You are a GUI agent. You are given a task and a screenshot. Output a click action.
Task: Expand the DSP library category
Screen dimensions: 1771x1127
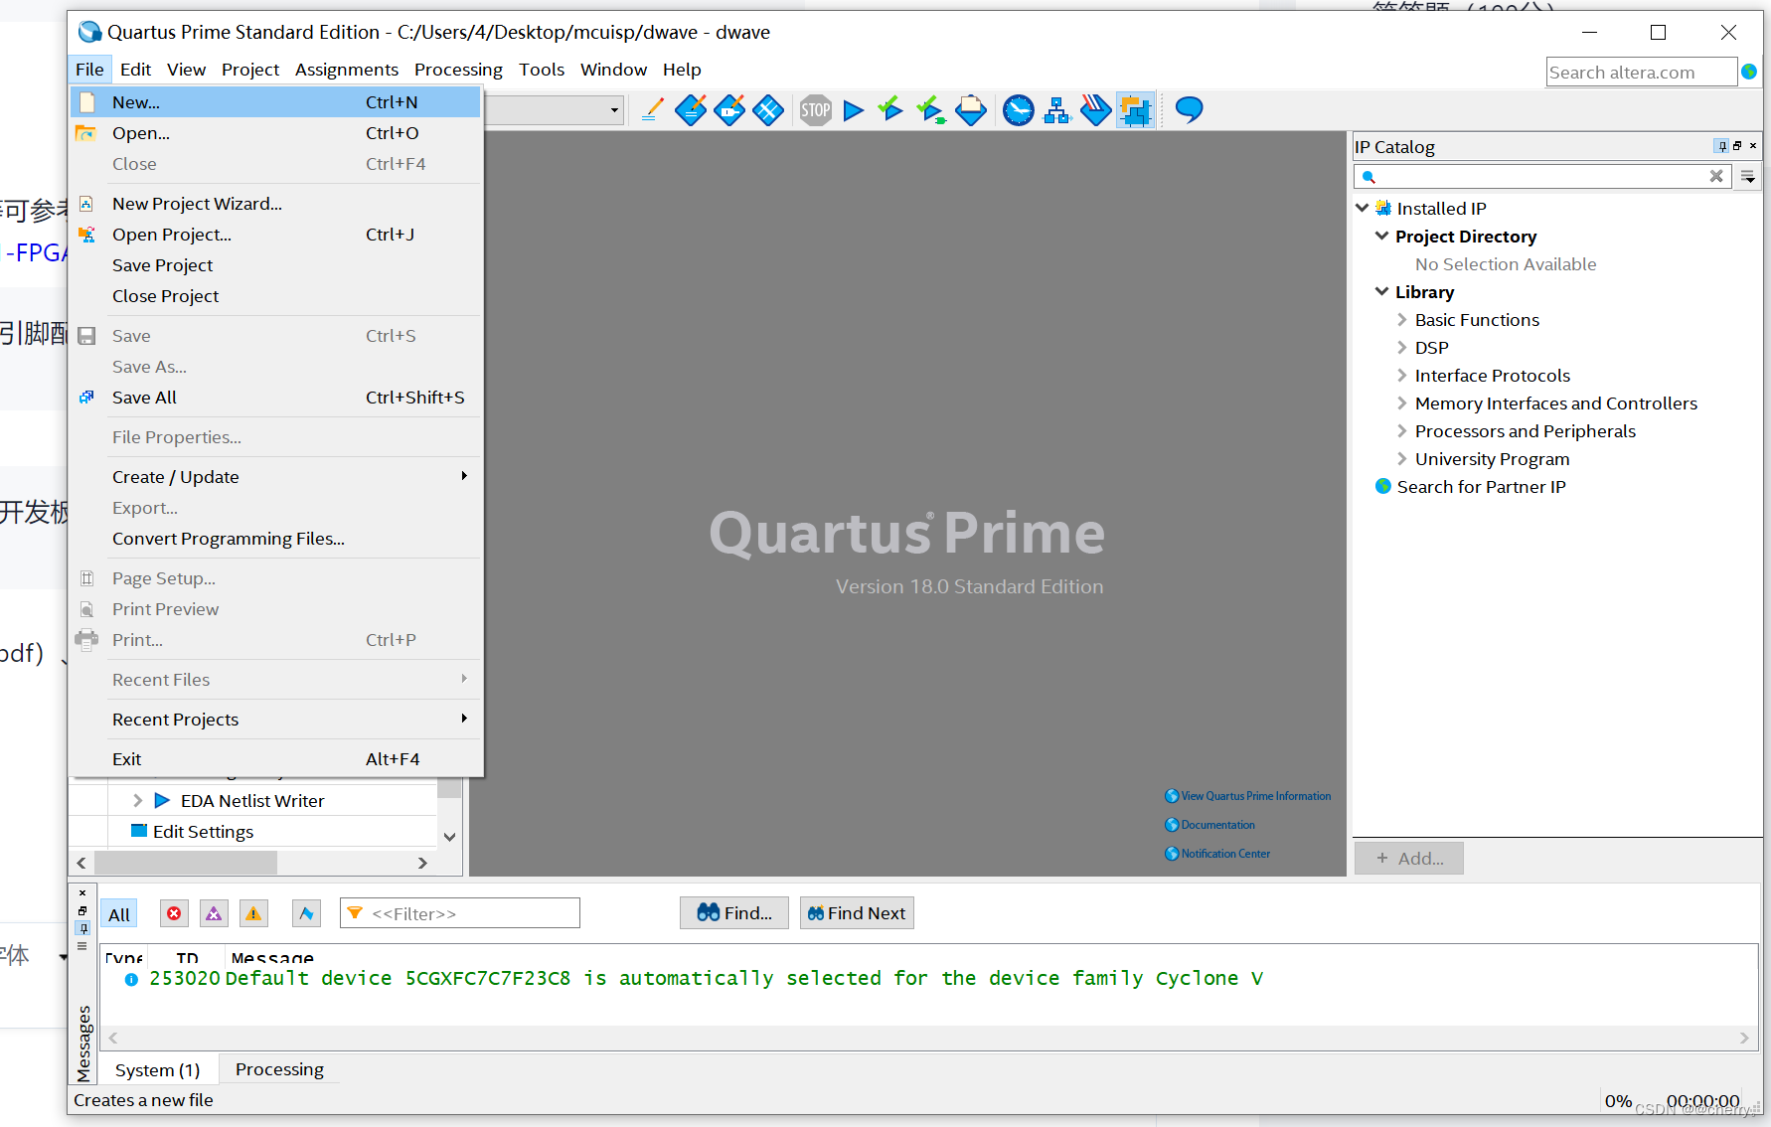(x=1402, y=347)
